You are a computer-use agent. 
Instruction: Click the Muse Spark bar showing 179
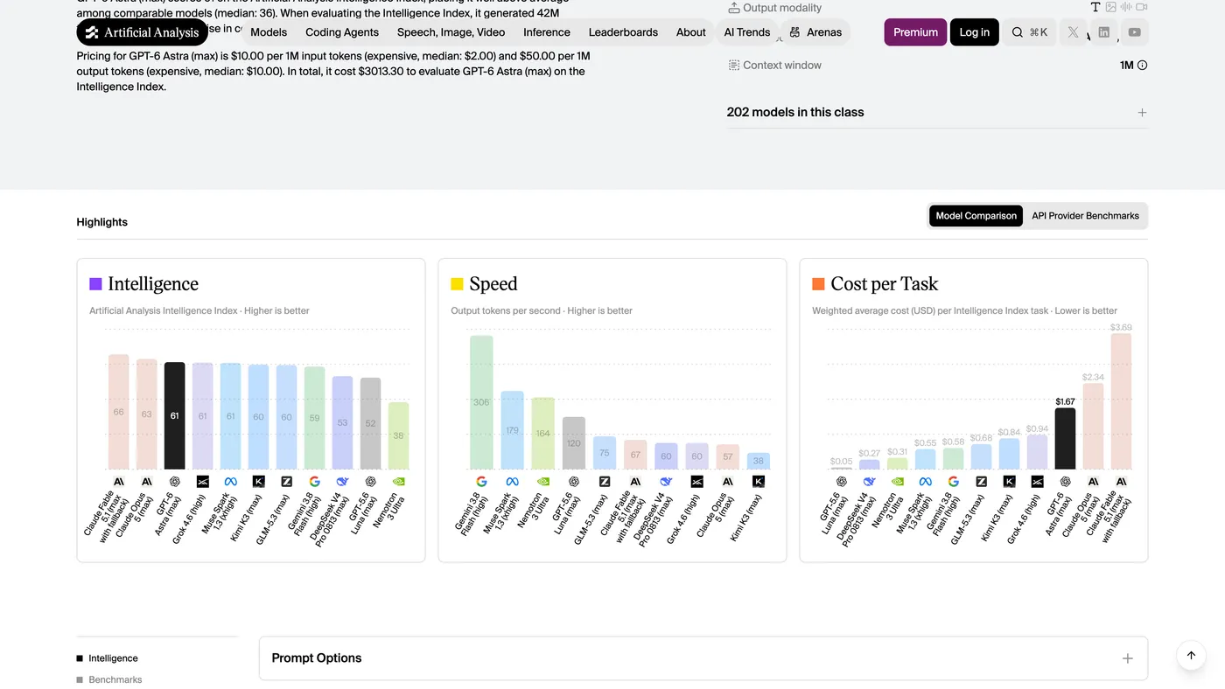[x=513, y=430]
